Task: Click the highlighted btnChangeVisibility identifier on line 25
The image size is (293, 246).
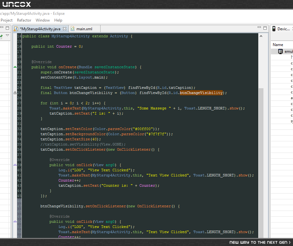Action: (201, 93)
